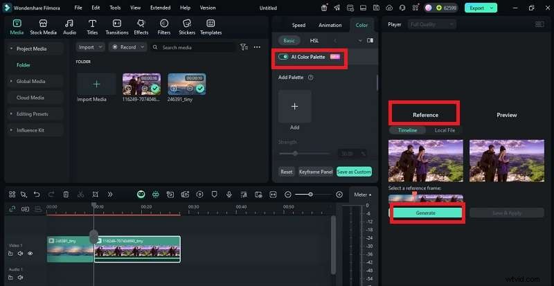Click the Reset button
The height and width of the screenshot is (286, 554).
coord(286,172)
